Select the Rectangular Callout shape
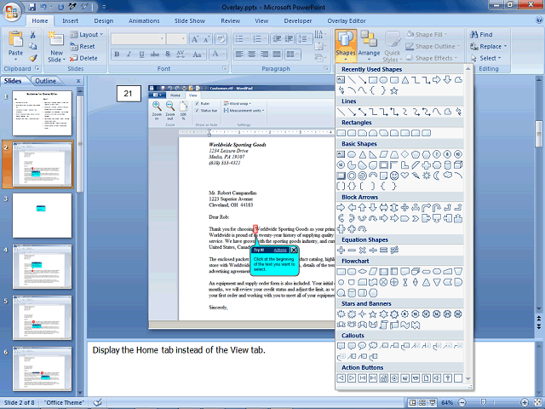Screen dimensions: 545x409 point(341,346)
